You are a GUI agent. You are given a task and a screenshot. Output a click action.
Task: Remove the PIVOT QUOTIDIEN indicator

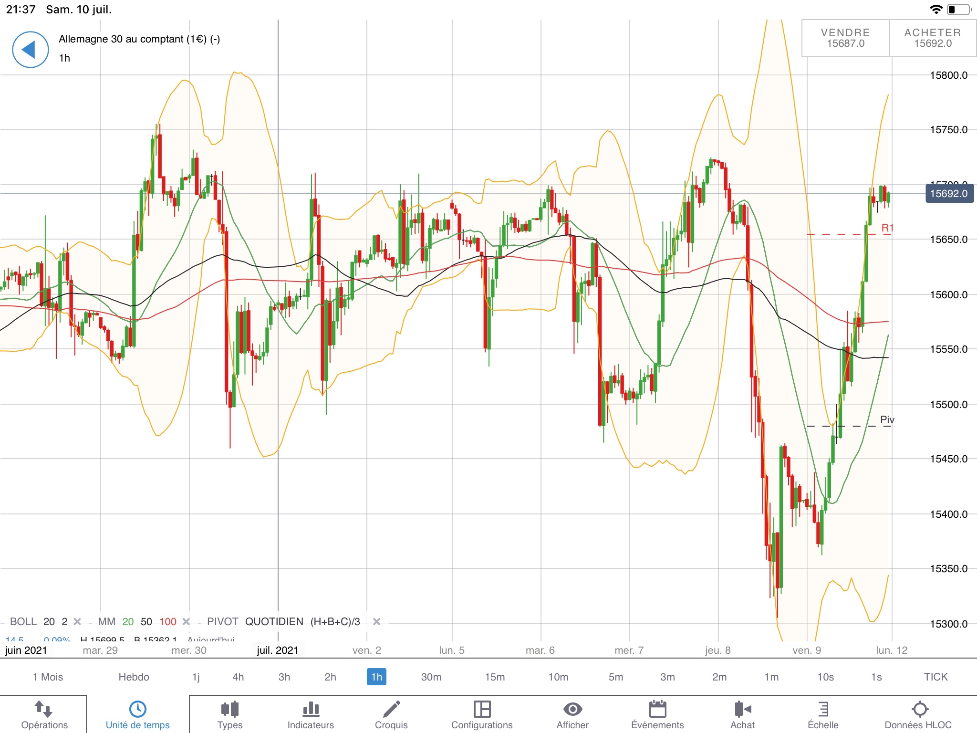pyautogui.click(x=376, y=621)
